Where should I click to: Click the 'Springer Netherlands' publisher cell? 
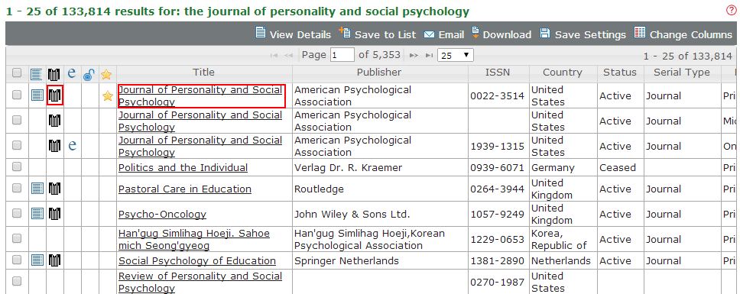click(346, 261)
